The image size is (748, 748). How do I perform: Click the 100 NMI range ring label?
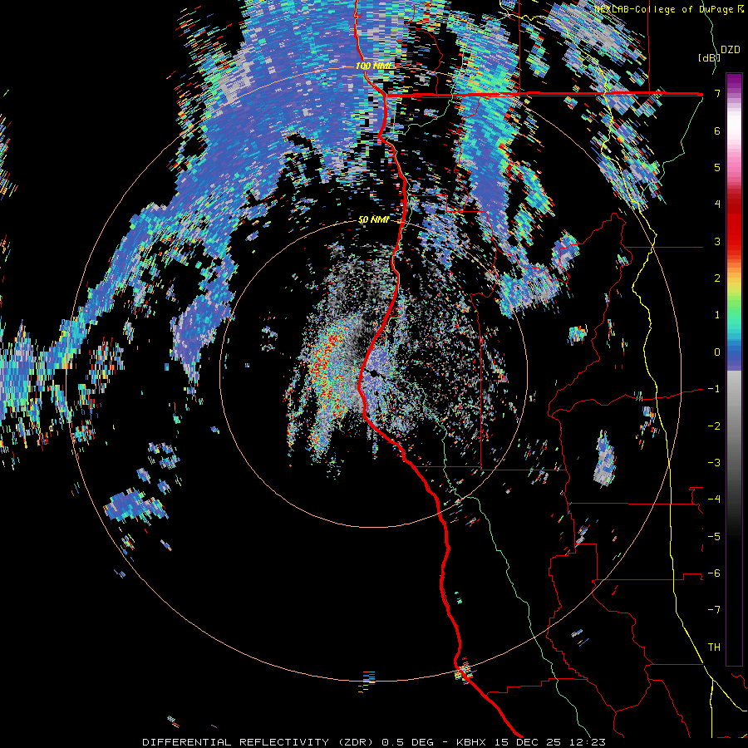(375, 66)
